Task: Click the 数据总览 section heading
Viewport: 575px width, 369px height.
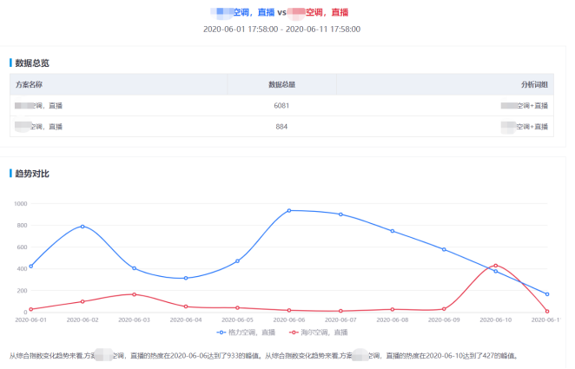Action: pos(32,63)
